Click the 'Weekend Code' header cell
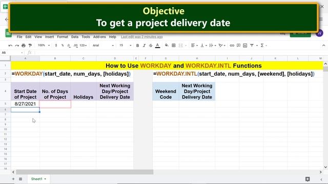 coord(166,91)
